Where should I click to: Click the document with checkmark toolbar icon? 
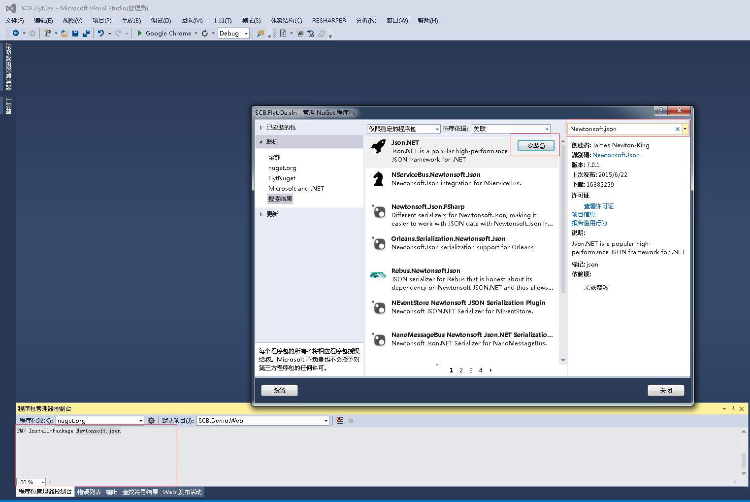click(x=311, y=33)
